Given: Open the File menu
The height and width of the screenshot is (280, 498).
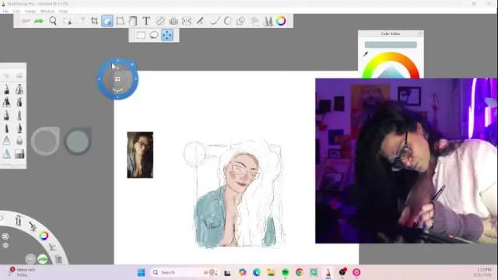Looking at the screenshot, I should [5, 11].
